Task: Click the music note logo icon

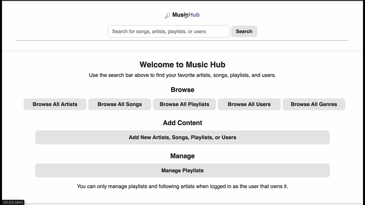Action: point(167,15)
